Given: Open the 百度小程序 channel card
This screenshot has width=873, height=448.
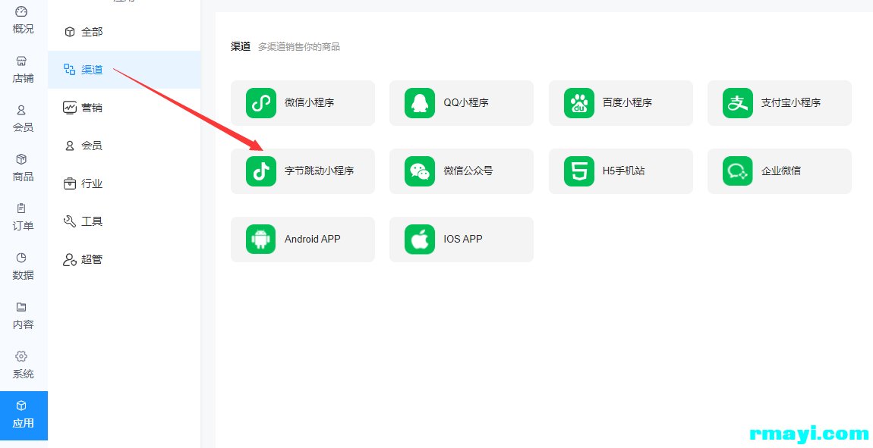Looking at the screenshot, I should 621,103.
